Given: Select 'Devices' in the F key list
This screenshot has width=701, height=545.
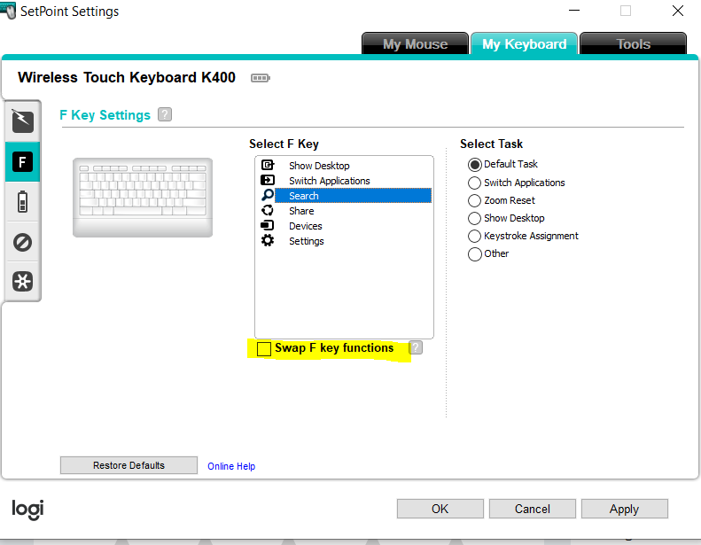Looking at the screenshot, I should [x=306, y=226].
